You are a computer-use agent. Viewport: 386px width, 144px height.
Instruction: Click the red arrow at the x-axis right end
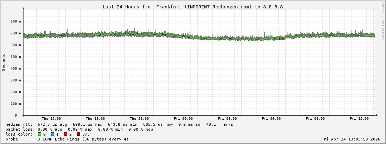[377, 115]
